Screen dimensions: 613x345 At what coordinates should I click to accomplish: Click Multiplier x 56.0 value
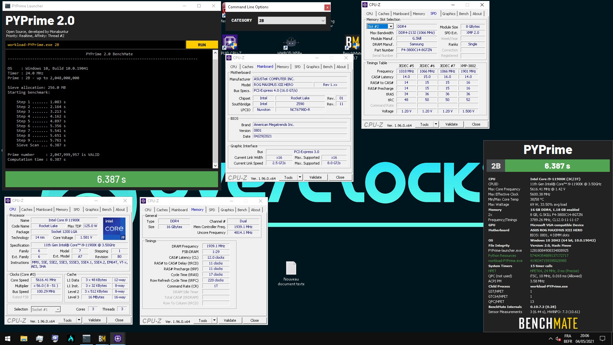point(46,286)
